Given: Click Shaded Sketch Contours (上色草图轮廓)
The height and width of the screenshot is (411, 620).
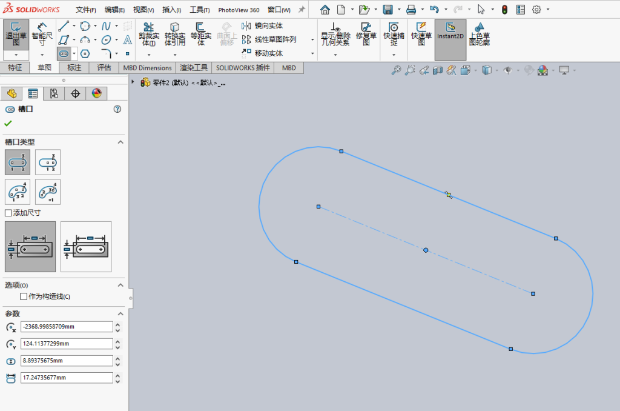Looking at the screenshot, I should point(480,35).
